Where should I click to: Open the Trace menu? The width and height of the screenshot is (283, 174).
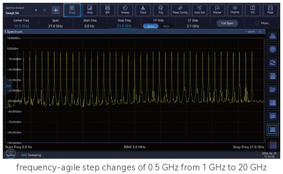143,10
